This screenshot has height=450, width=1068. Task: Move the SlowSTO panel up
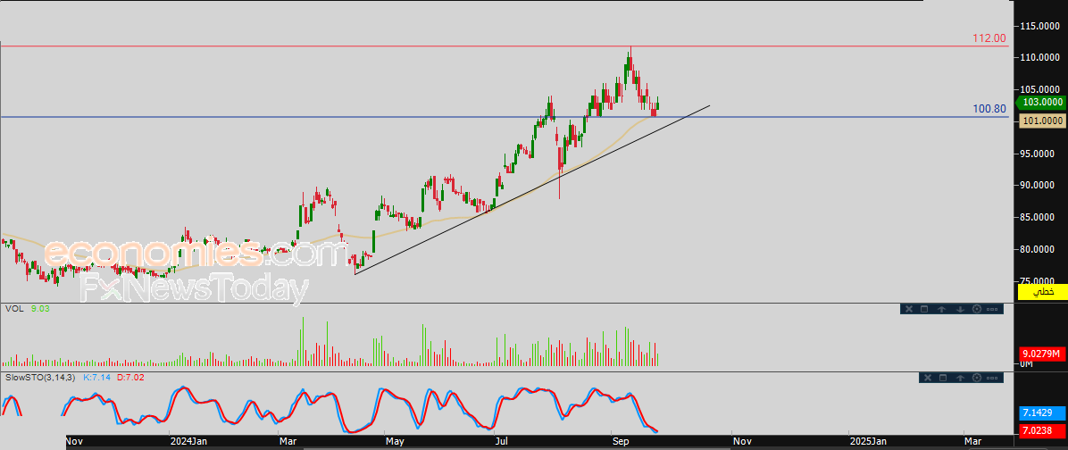(x=960, y=378)
